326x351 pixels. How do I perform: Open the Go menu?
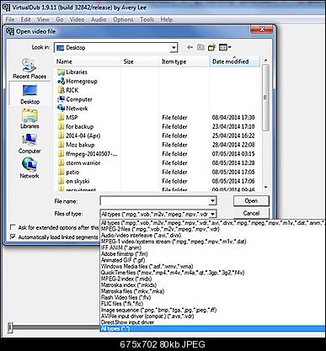pos(60,19)
